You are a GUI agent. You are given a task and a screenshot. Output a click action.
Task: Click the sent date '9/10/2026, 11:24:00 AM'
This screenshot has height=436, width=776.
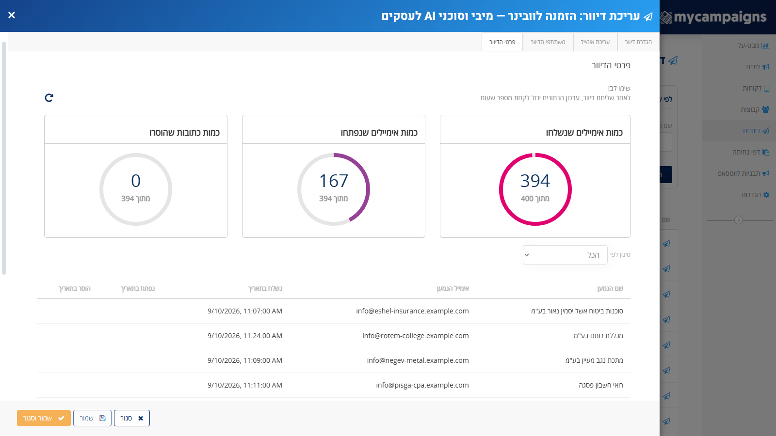tap(245, 336)
